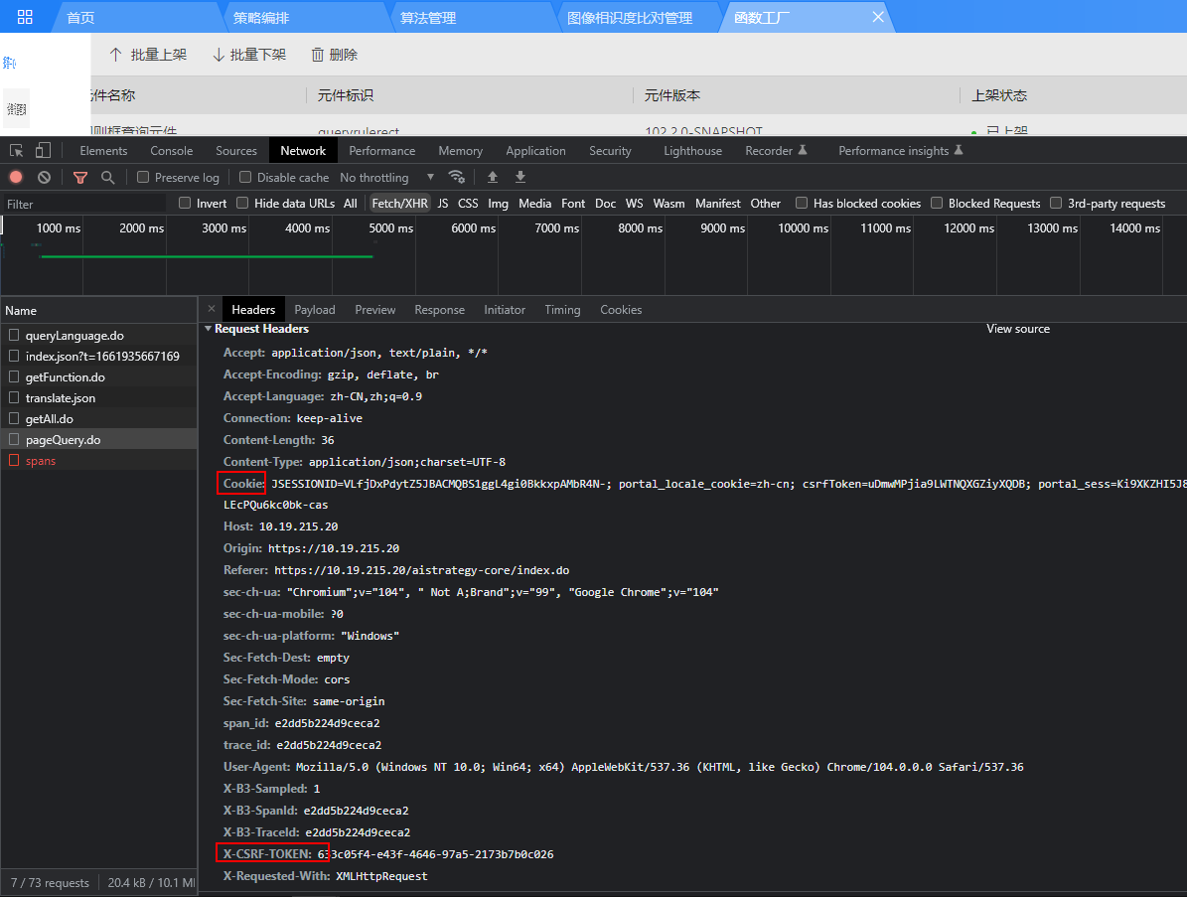
Task: Select the Initiator tab
Action: click(x=505, y=310)
